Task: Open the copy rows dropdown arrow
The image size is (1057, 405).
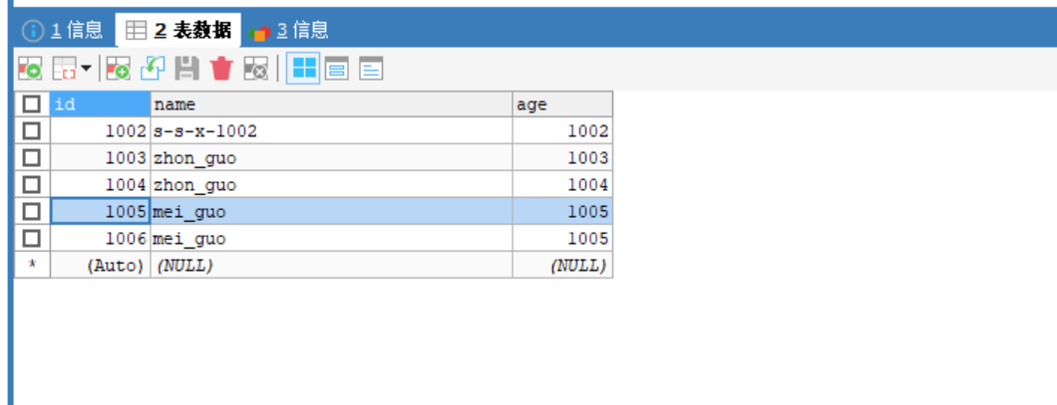Action: click(85, 69)
